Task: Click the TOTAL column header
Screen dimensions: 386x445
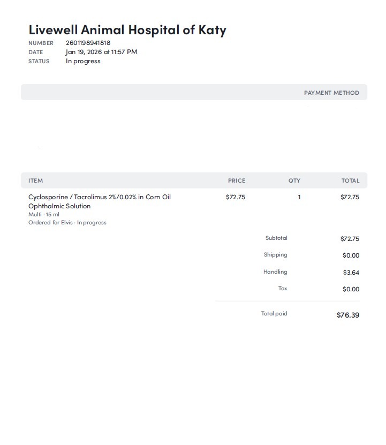Action: pyautogui.click(x=350, y=180)
